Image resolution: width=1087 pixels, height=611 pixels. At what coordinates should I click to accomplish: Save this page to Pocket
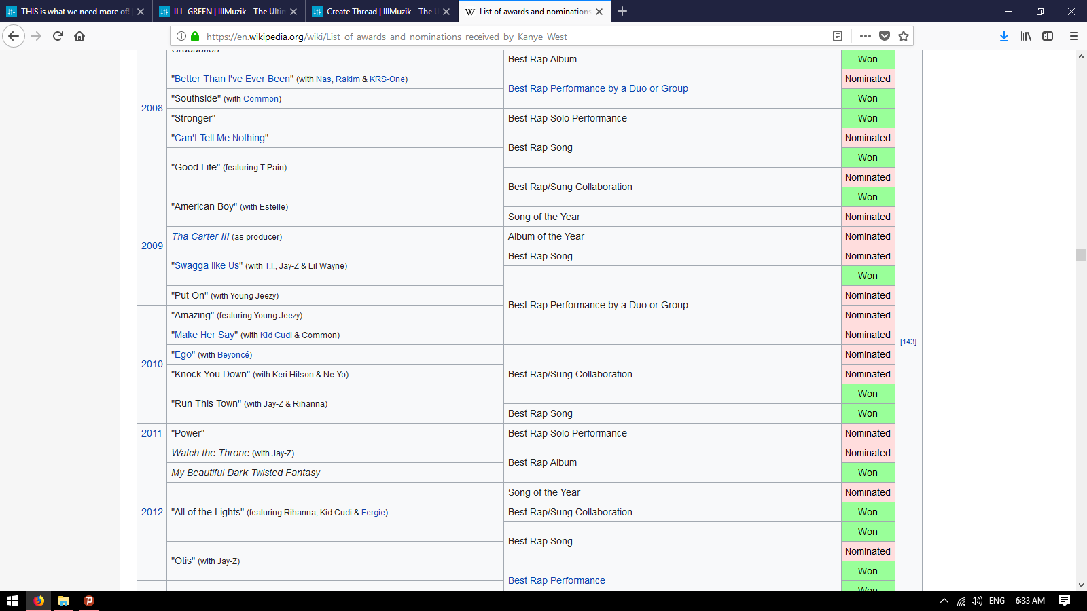click(x=885, y=36)
